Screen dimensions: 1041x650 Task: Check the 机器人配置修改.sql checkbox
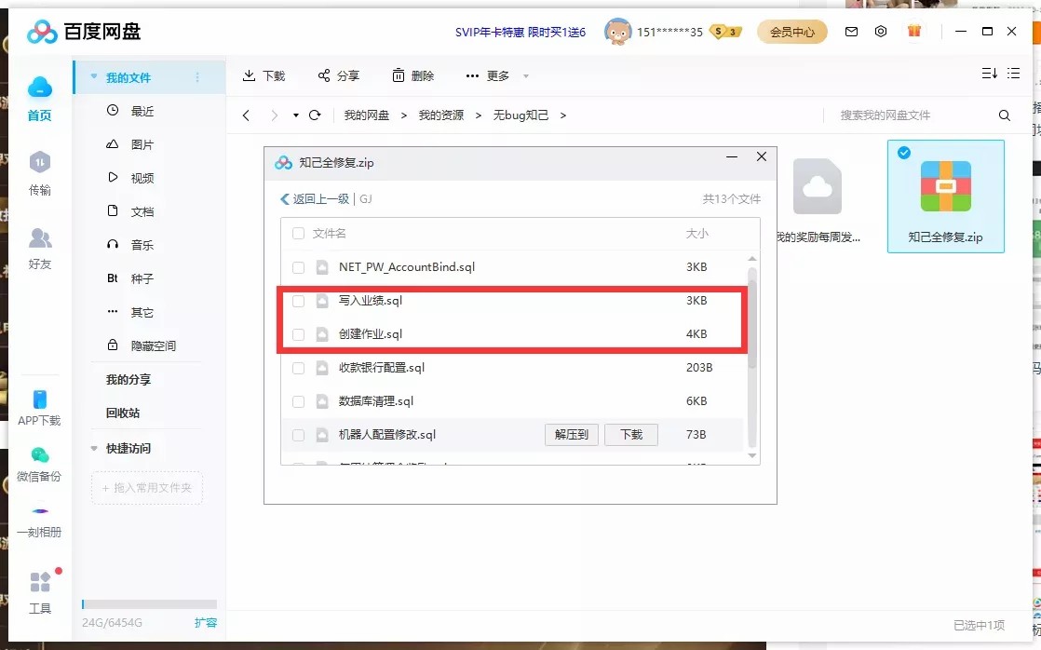(x=298, y=435)
